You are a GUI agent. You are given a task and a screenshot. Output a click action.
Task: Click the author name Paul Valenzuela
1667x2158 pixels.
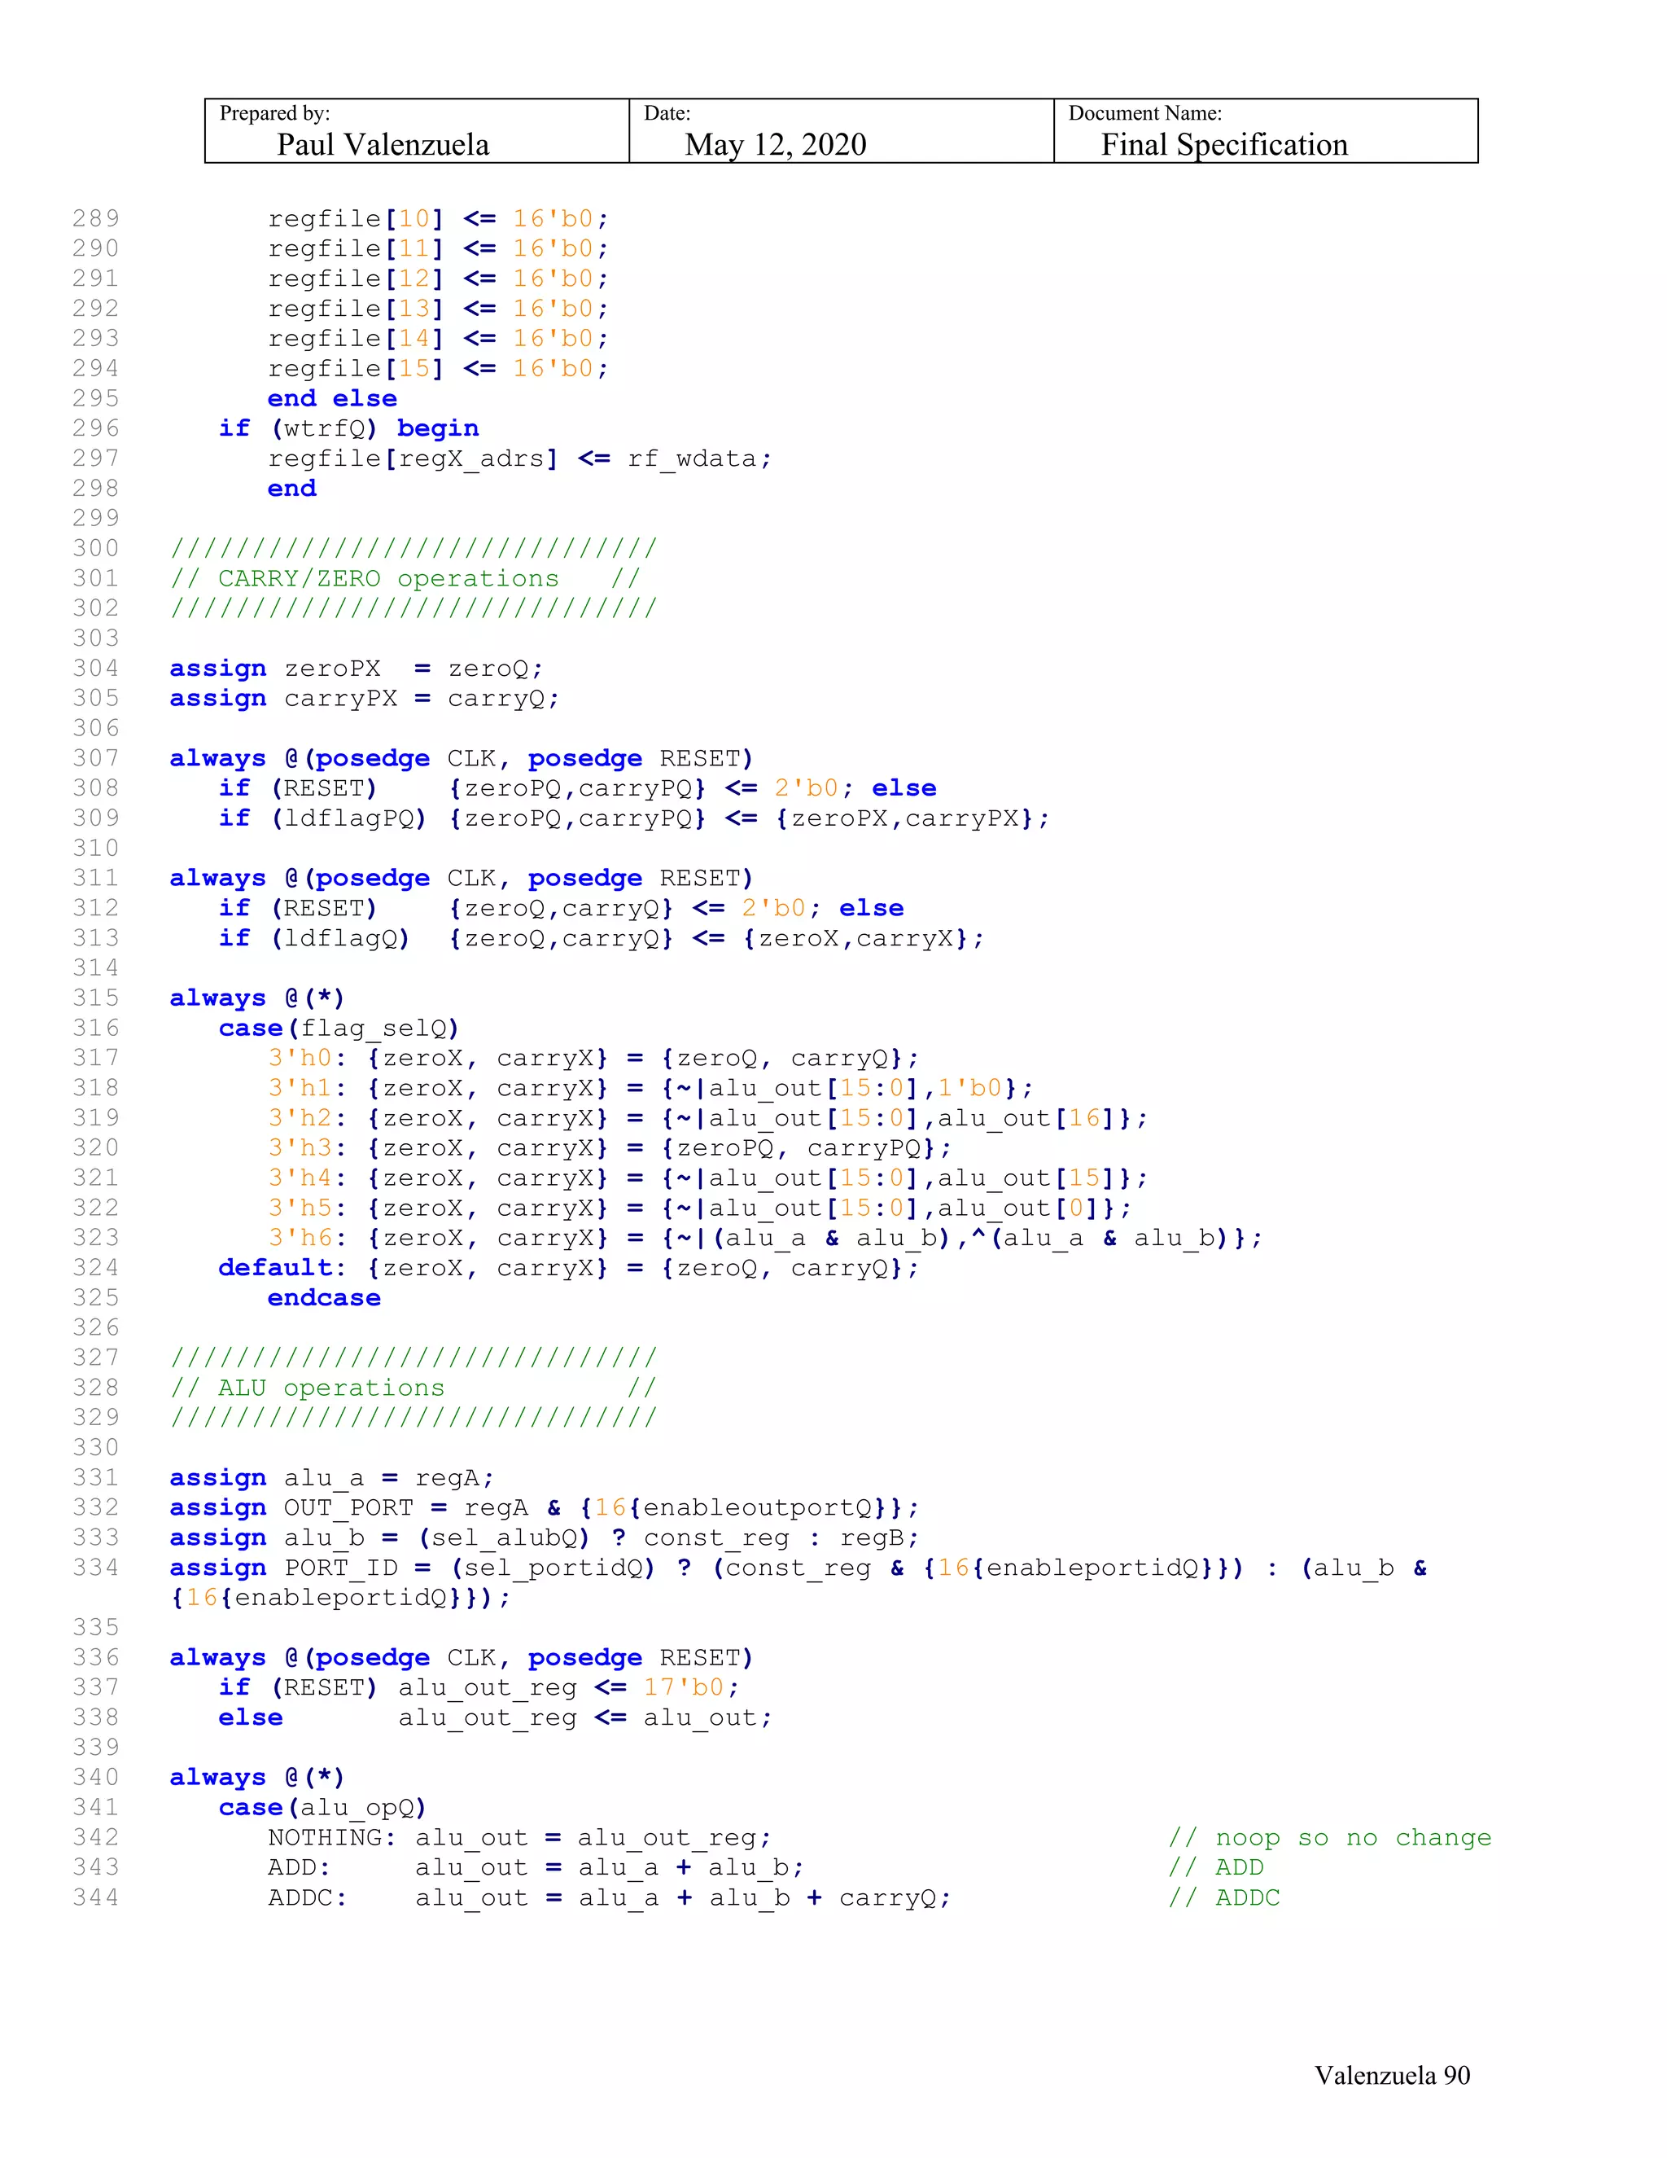(383, 145)
